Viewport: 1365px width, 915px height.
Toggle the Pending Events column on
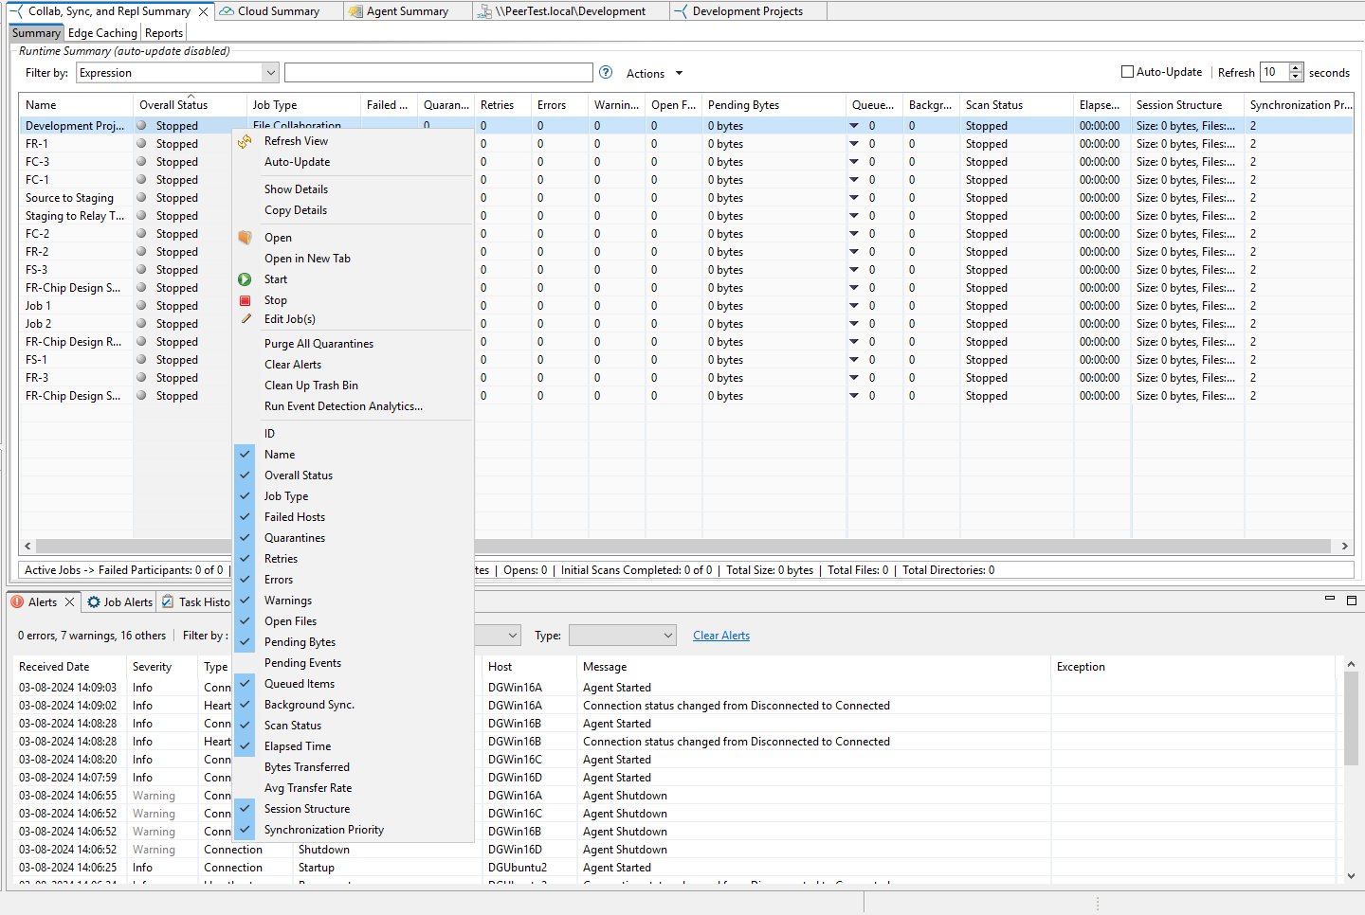302,663
